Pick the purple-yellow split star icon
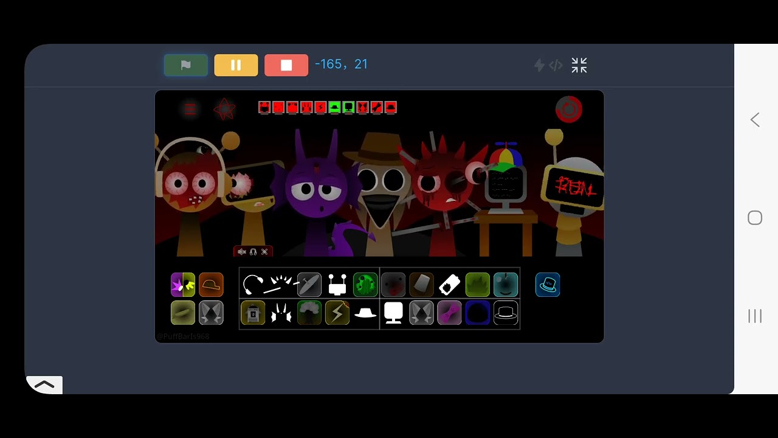Image resolution: width=778 pixels, height=438 pixels. (x=183, y=285)
